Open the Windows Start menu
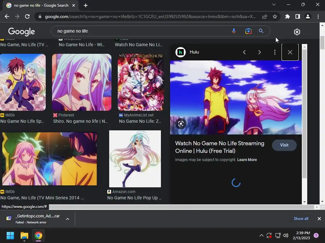325x243 pixels. pyautogui.click(x=10, y=235)
